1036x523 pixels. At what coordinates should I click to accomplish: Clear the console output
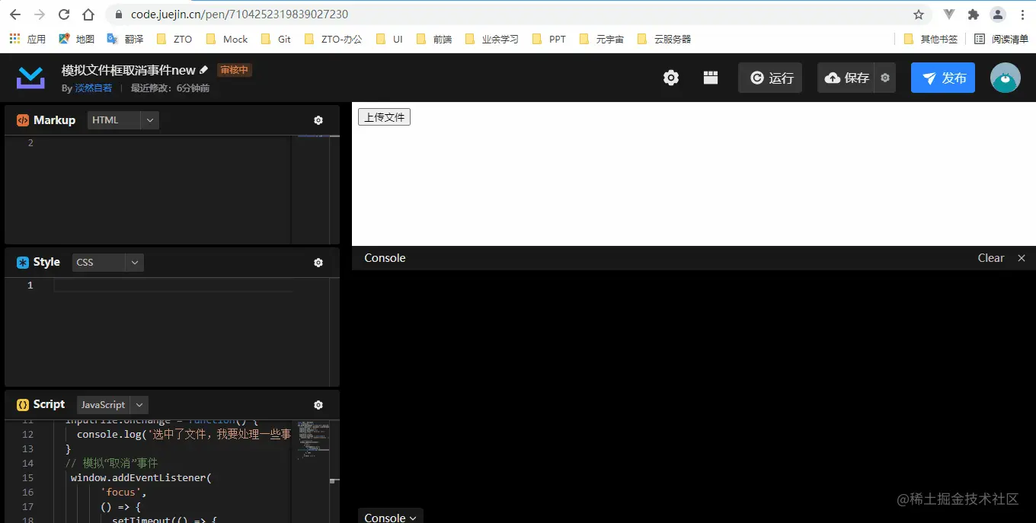990,257
